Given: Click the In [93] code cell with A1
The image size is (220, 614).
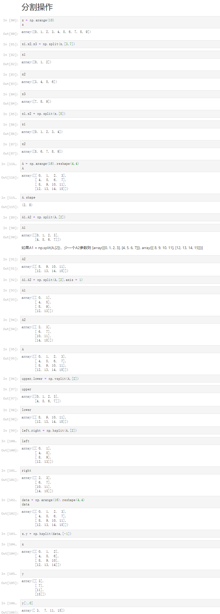Looking at the screenshot, I should tap(120, 291).
